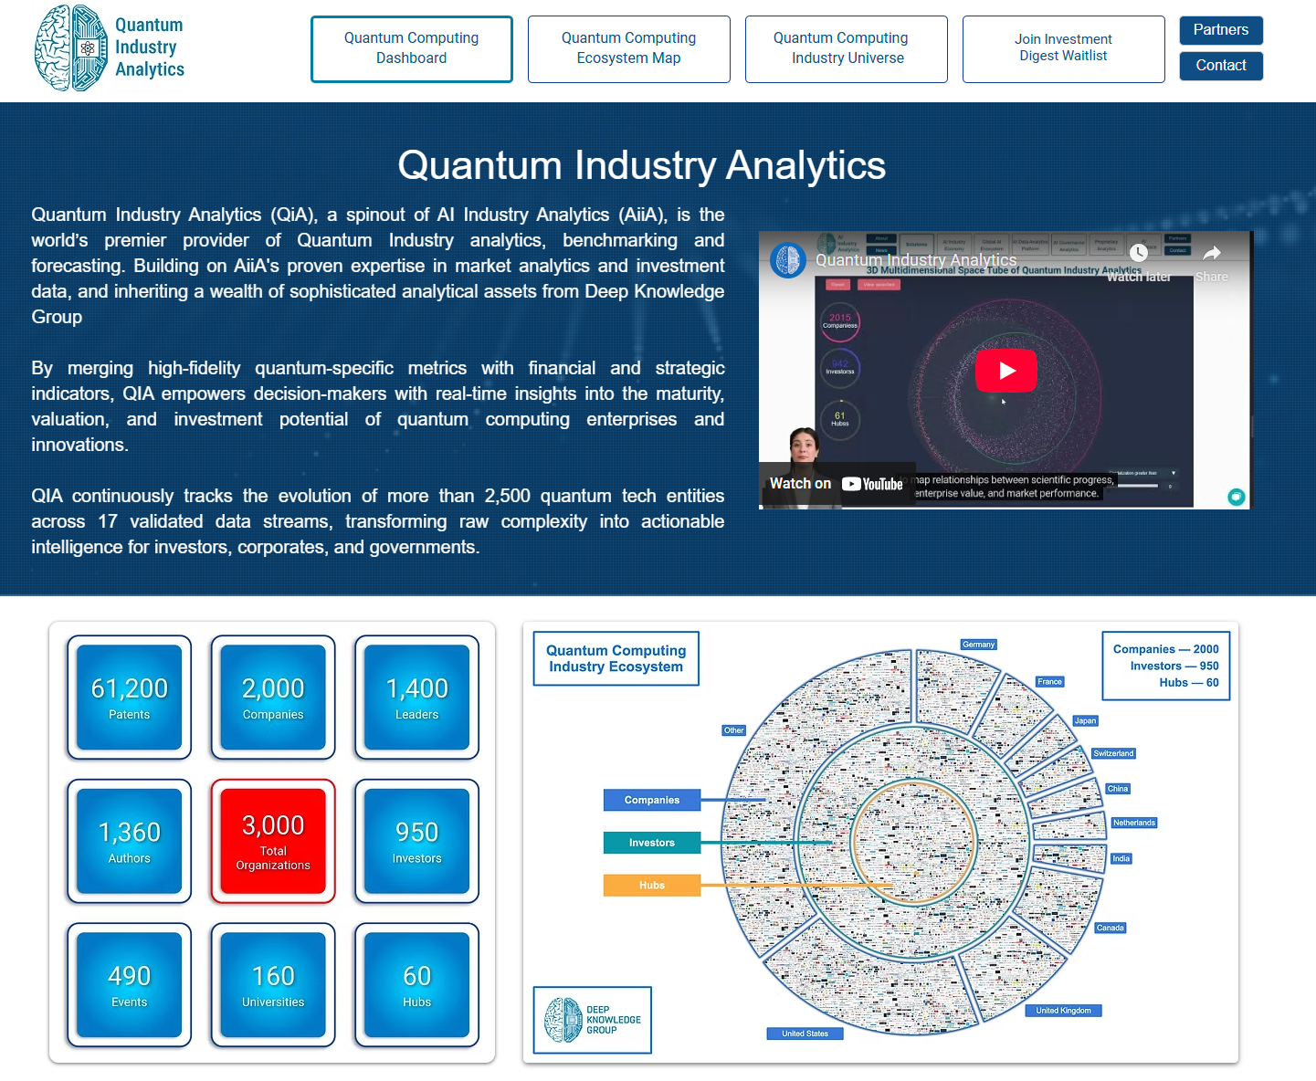Click the video Share arrow icon

click(1211, 254)
